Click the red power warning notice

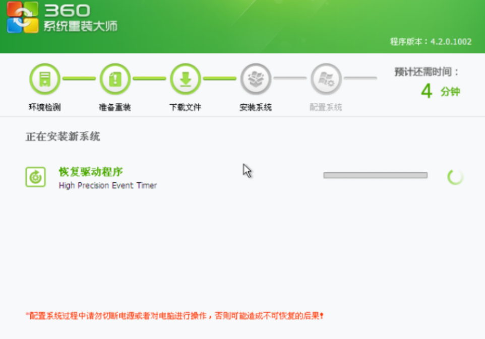175,316
